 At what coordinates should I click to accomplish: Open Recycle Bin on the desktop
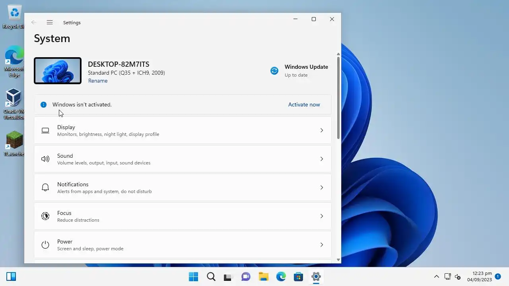click(x=14, y=17)
